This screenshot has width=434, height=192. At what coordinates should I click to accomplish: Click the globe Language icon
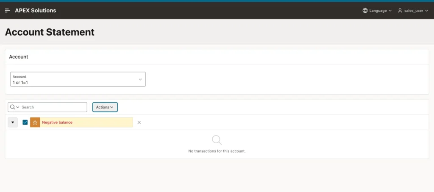[x=365, y=11]
